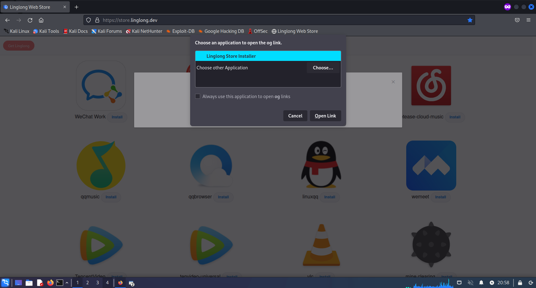Open the Google Hacking DB bookmark
This screenshot has height=288, width=536.
(x=221, y=31)
